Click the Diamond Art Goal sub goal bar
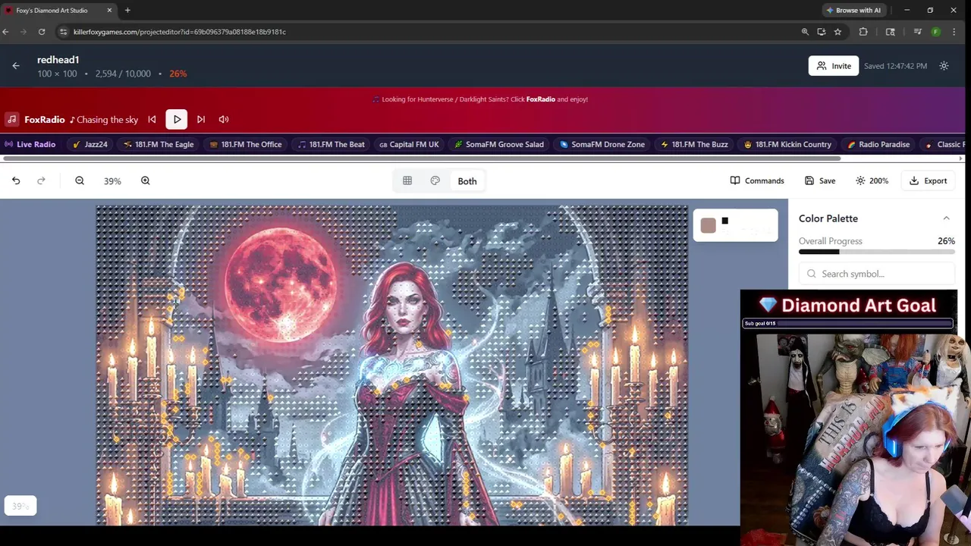The width and height of the screenshot is (971, 546). click(847, 324)
